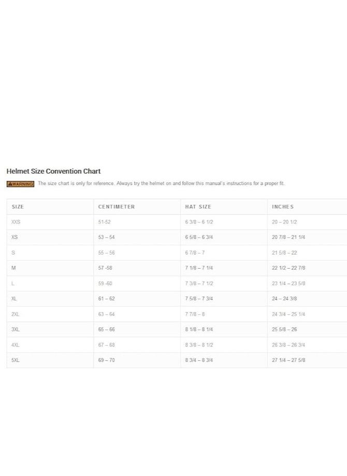Click the 57-58 centimeter cell

coord(137,268)
